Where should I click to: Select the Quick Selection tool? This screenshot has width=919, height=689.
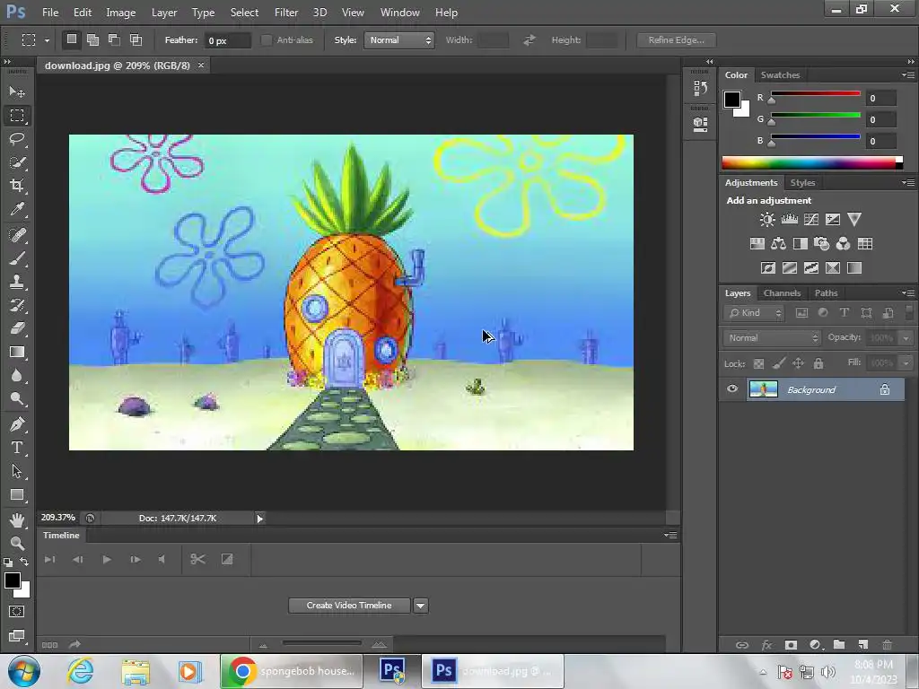pos(17,162)
